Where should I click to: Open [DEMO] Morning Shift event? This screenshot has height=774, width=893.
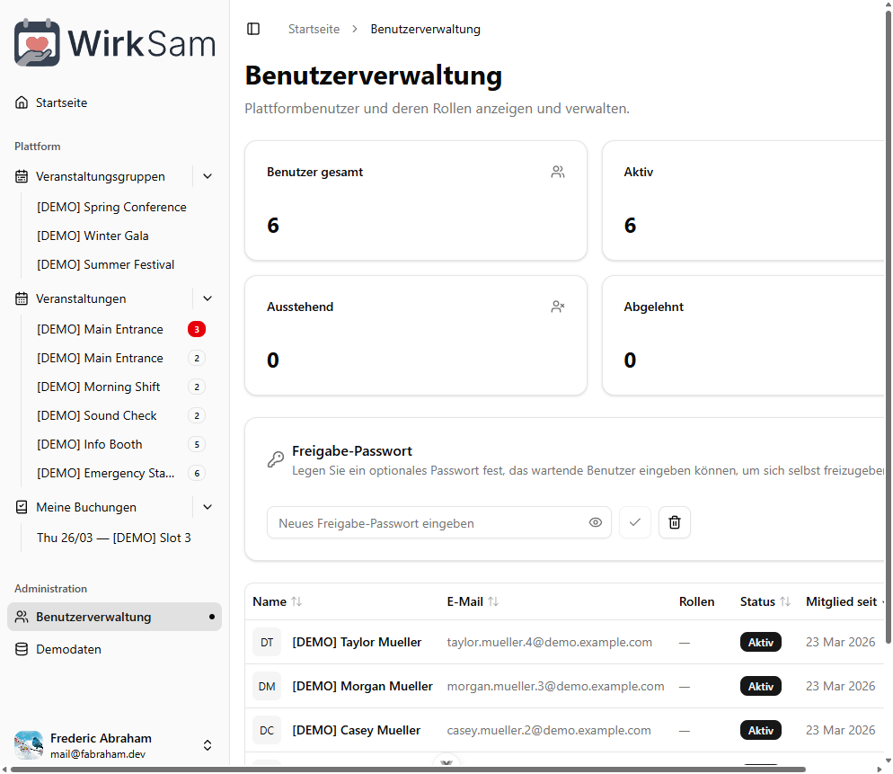pos(99,387)
